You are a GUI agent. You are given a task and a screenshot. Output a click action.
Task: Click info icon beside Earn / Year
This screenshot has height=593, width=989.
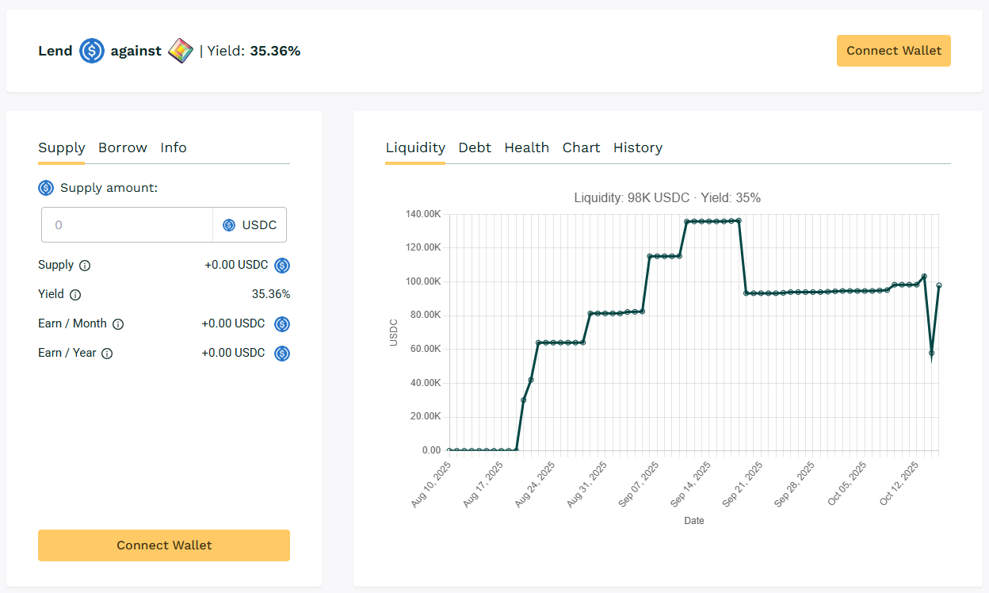tap(107, 354)
